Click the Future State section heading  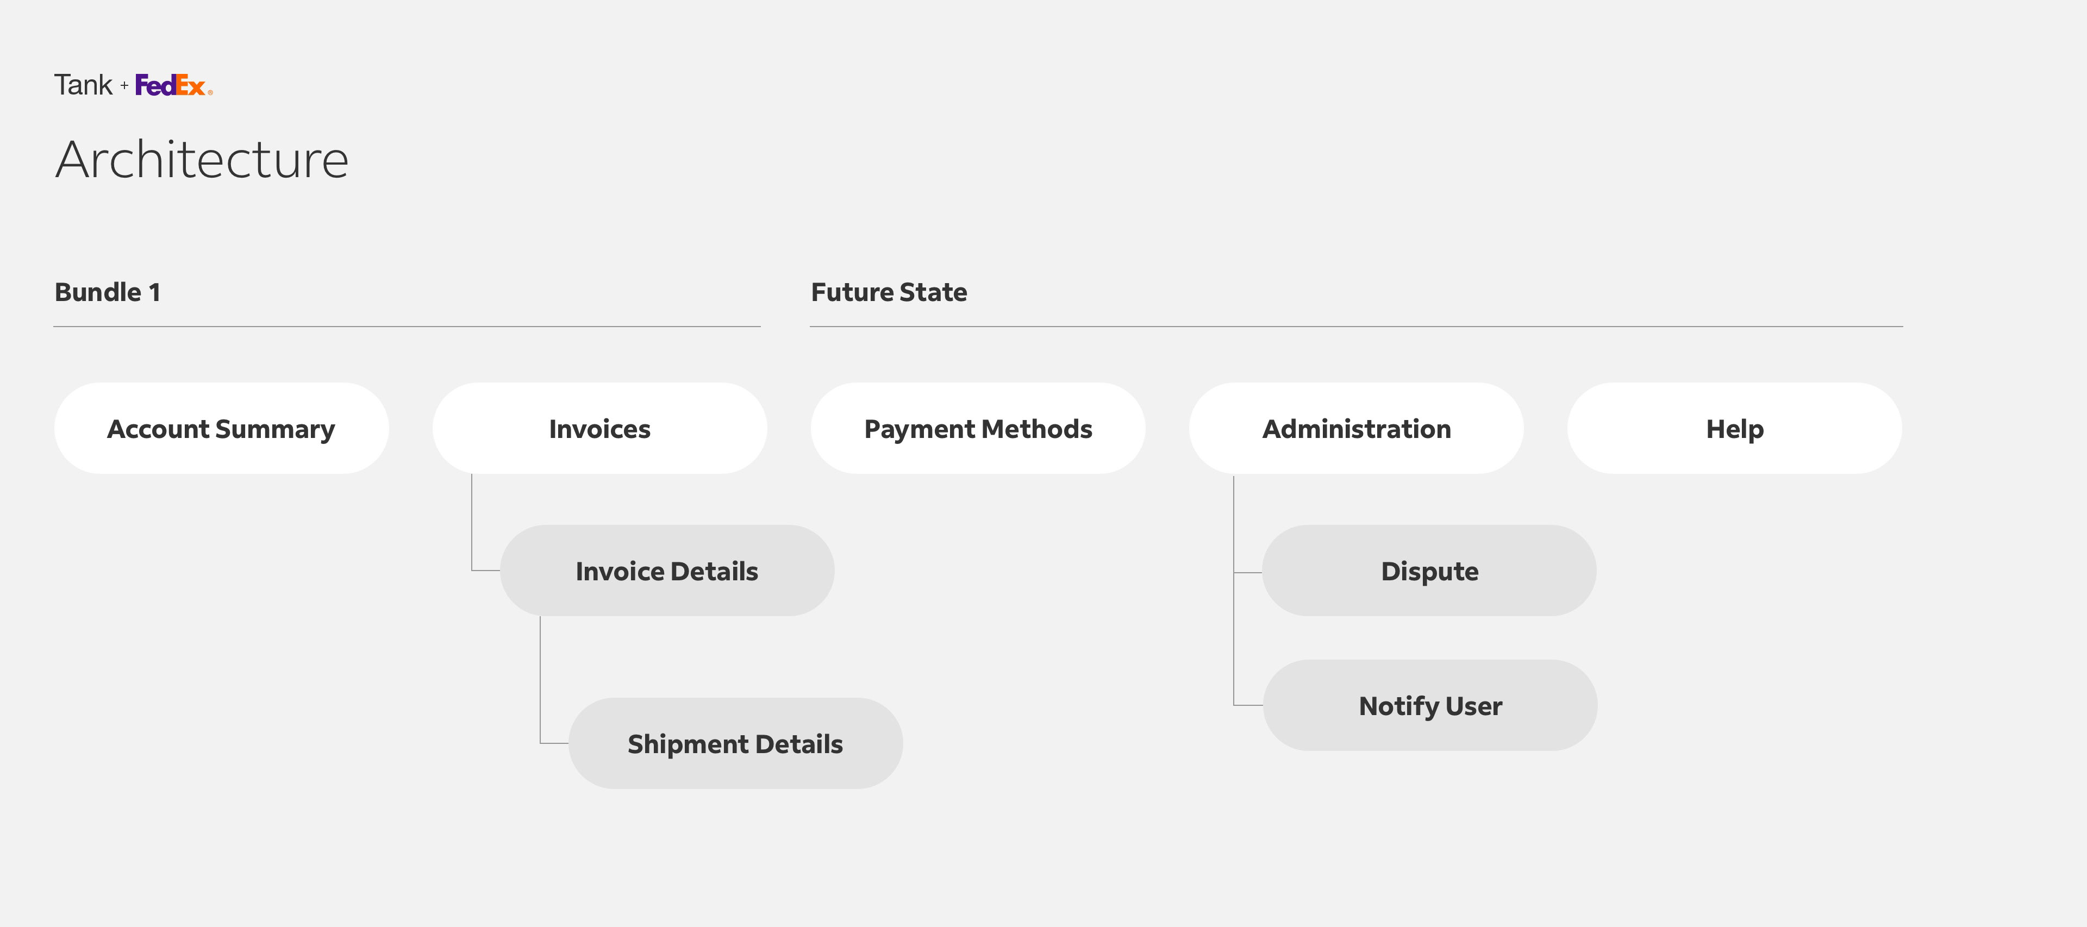coord(889,292)
